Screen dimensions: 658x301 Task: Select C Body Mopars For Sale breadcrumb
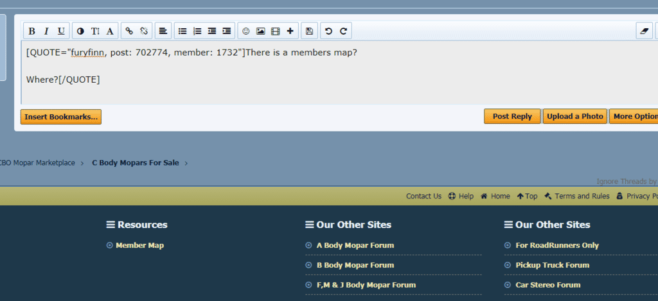tap(135, 163)
